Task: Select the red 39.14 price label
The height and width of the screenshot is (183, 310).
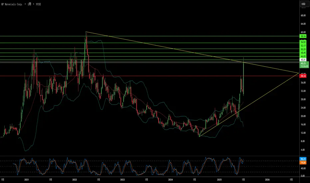Action: [303, 76]
